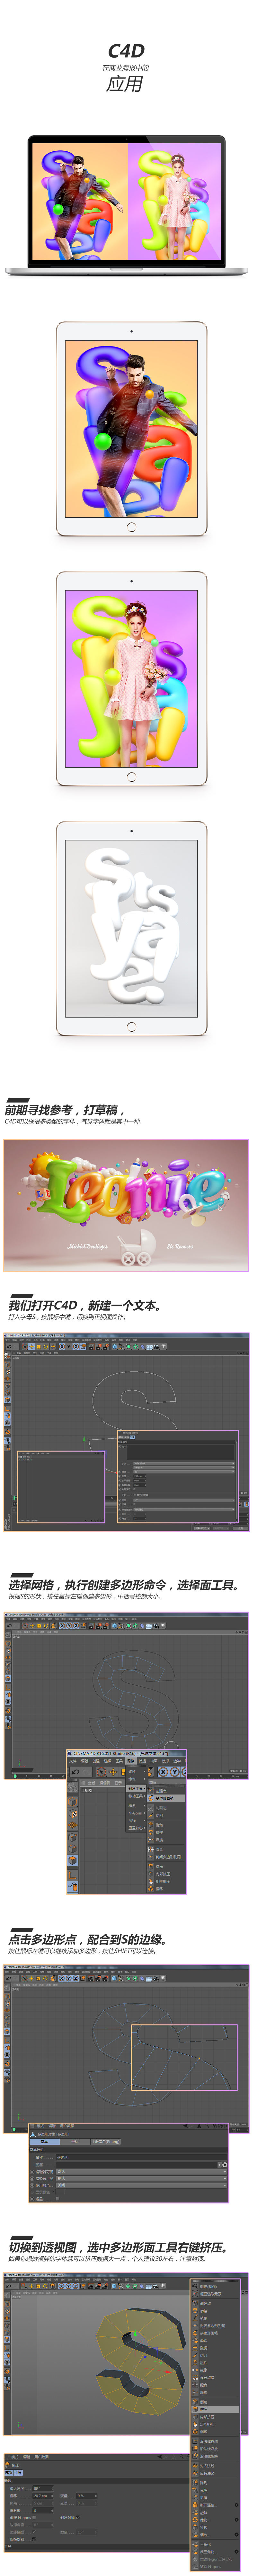Select the iPad showing the man poster

[131, 429]
